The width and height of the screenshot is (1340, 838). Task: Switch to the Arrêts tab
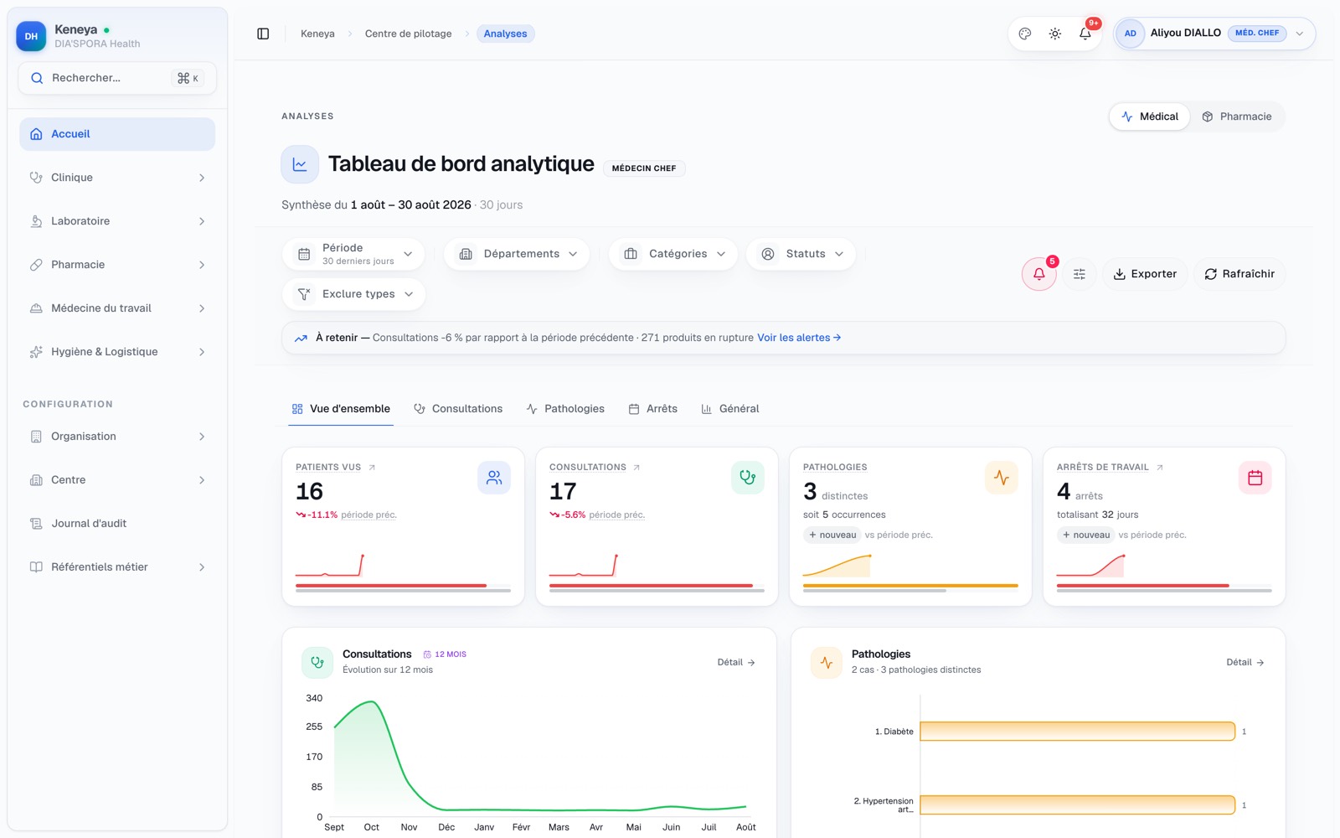tap(653, 409)
